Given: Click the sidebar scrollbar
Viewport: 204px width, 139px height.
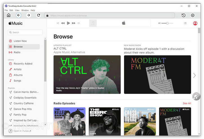Looking at the screenshot, I should pyautogui.click(x=45, y=61).
